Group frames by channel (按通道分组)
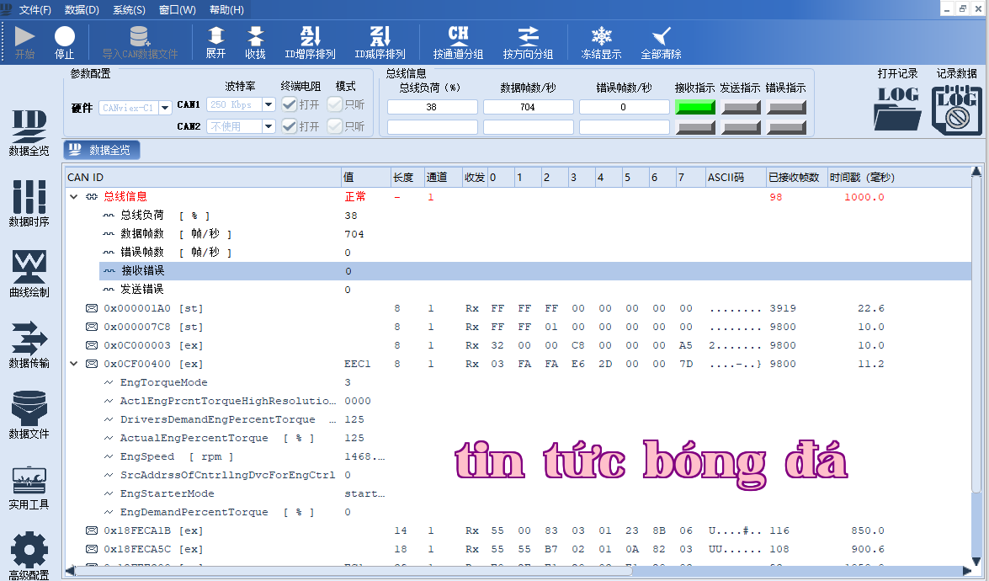This screenshot has height=581, width=989. coord(459,42)
